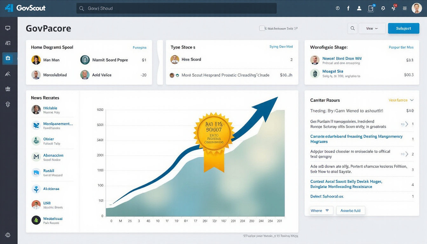
Task: Open the user account icon in top bar
Action: point(359,8)
